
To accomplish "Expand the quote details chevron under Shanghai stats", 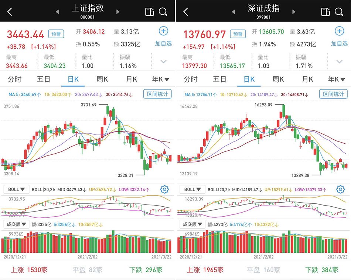I will pyautogui.click(x=163, y=61).
